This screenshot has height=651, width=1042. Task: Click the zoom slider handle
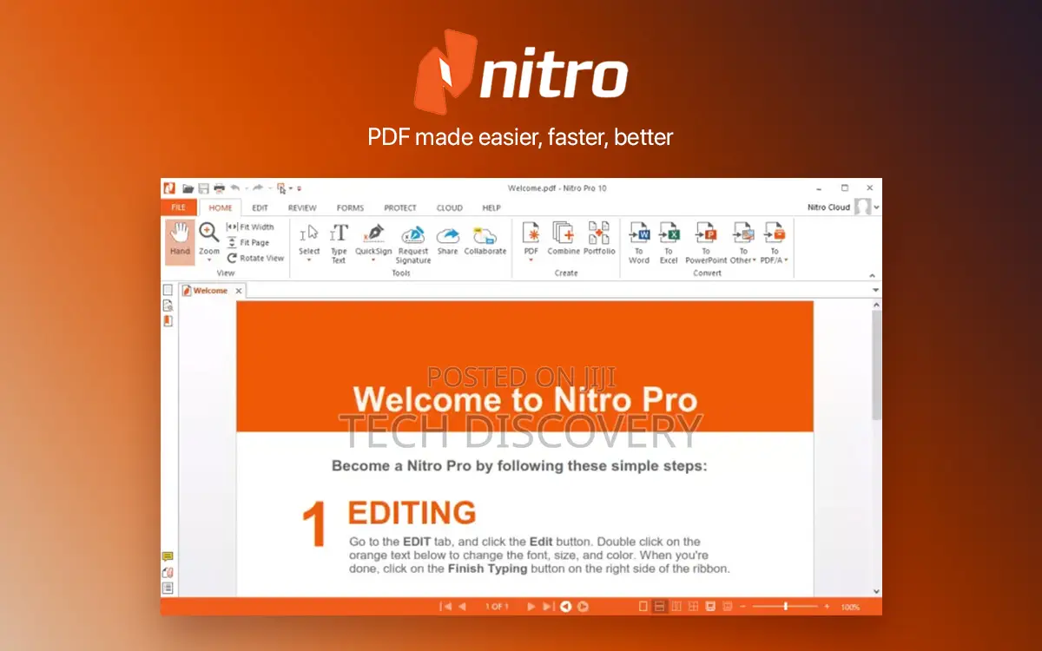coord(786,607)
